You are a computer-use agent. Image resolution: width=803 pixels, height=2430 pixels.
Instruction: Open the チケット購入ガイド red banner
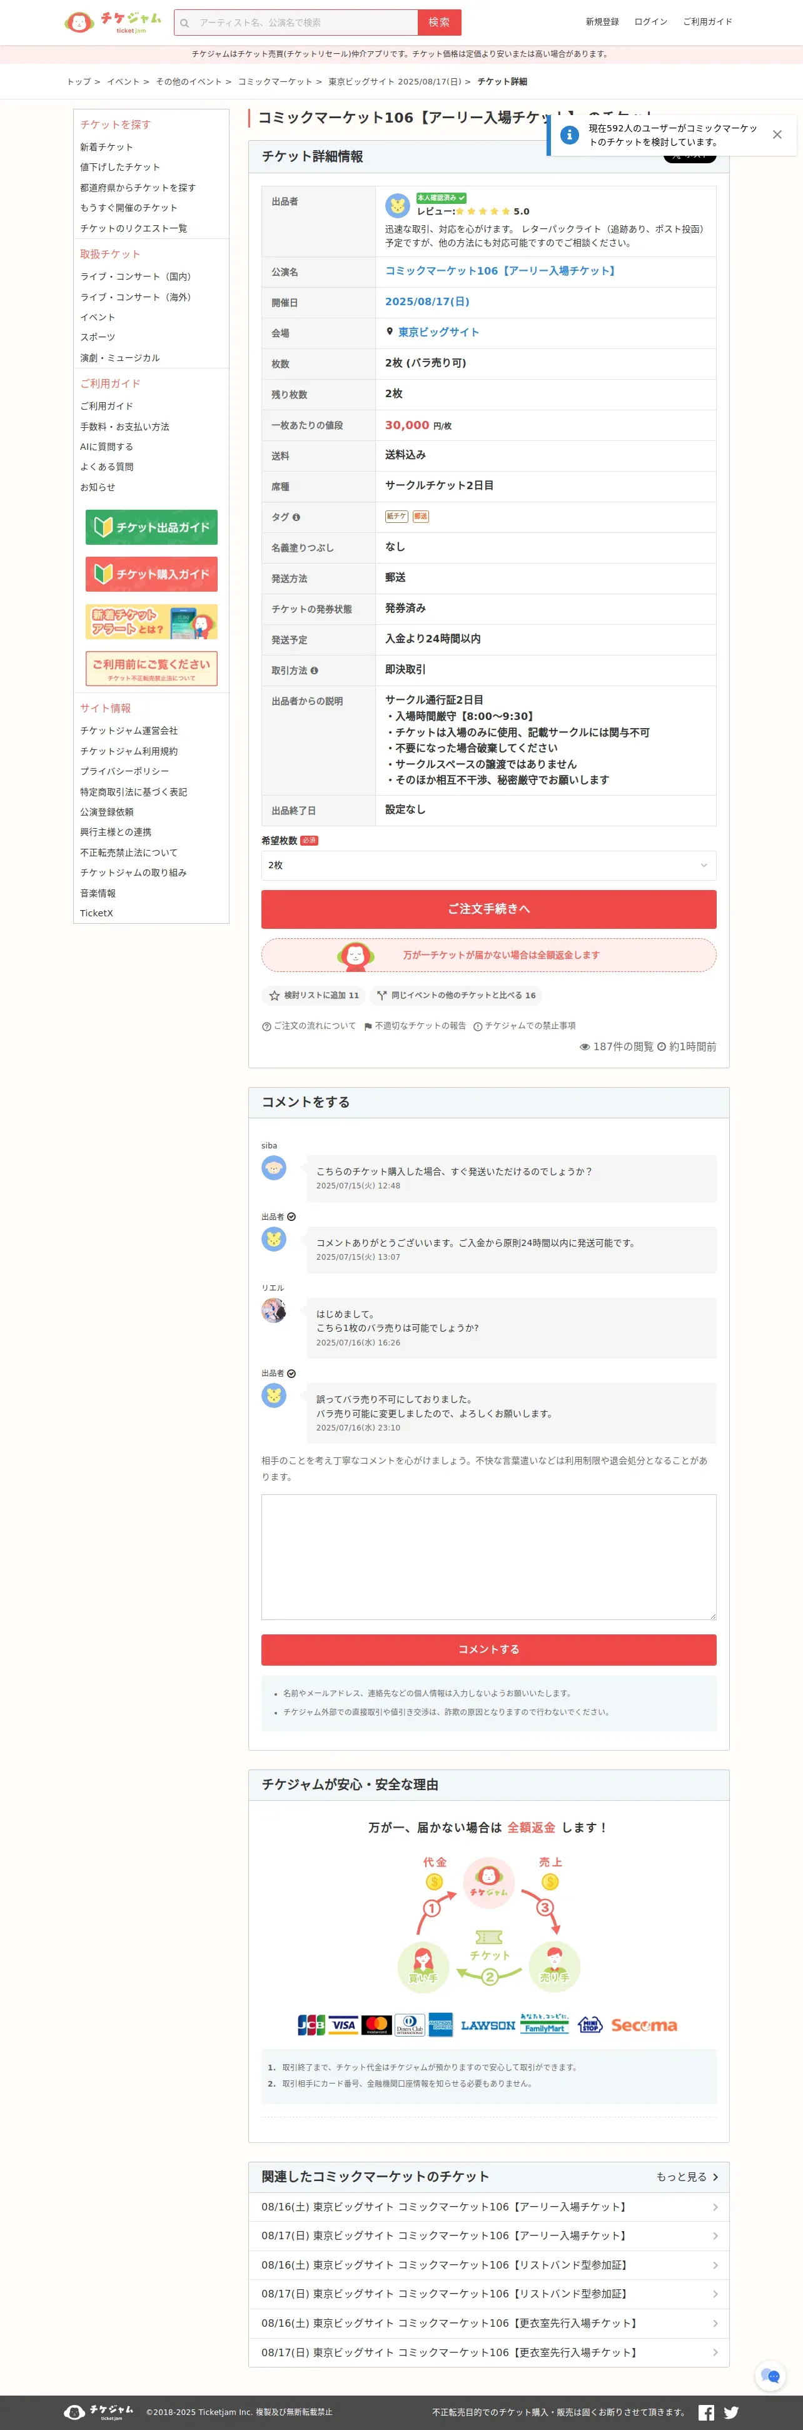151,574
